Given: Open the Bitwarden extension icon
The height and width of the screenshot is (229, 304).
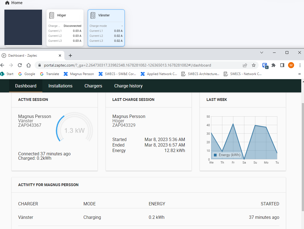Looking at the screenshot, I should pos(265,65).
